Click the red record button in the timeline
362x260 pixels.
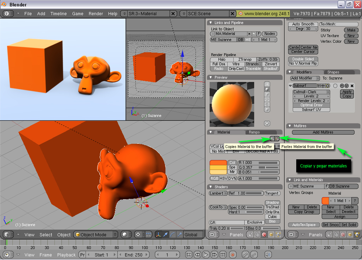[x=233, y=255]
